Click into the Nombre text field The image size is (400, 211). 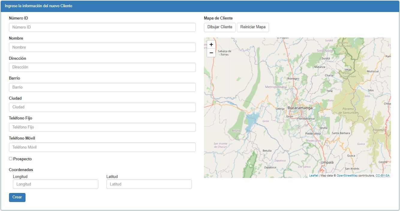(102, 47)
